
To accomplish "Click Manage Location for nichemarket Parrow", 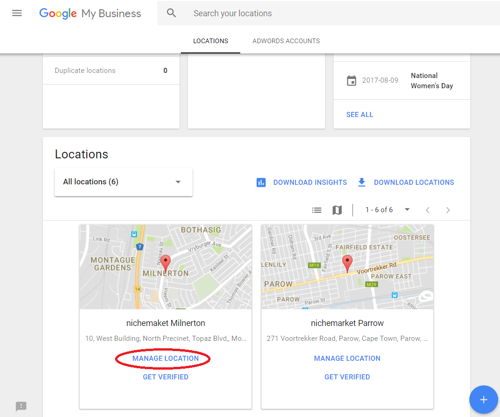I will [x=347, y=358].
